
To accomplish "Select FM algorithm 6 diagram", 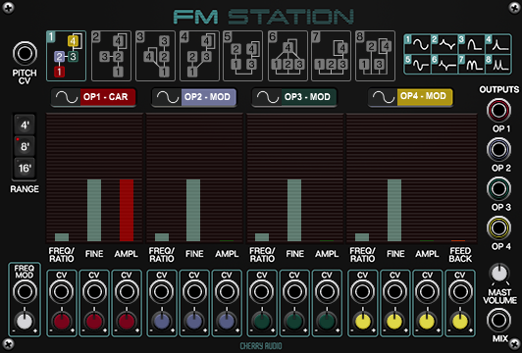I will click(x=287, y=56).
